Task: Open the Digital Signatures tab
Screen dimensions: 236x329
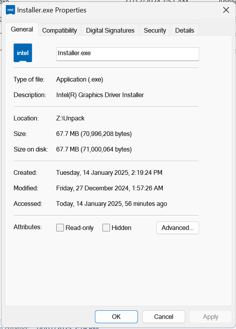Action: tap(110, 30)
